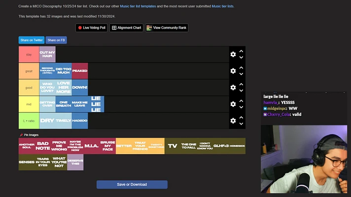Start a Live Voting Poll

(x=92, y=28)
